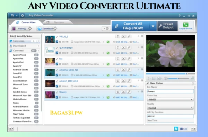The width and height of the screenshot is (208, 137).
Task: Expand the Converted category arrow
Action: click(x=38, y=51)
